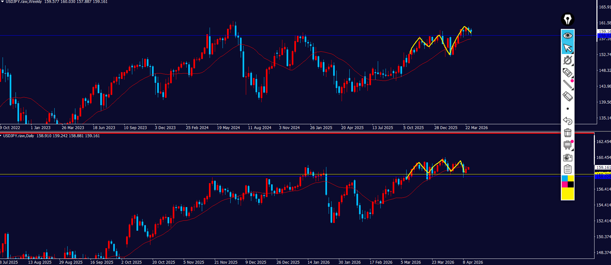611x265 pixels.
Task: Open the whiteboard easel tool
Action: pyautogui.click(x=567, y=145)
